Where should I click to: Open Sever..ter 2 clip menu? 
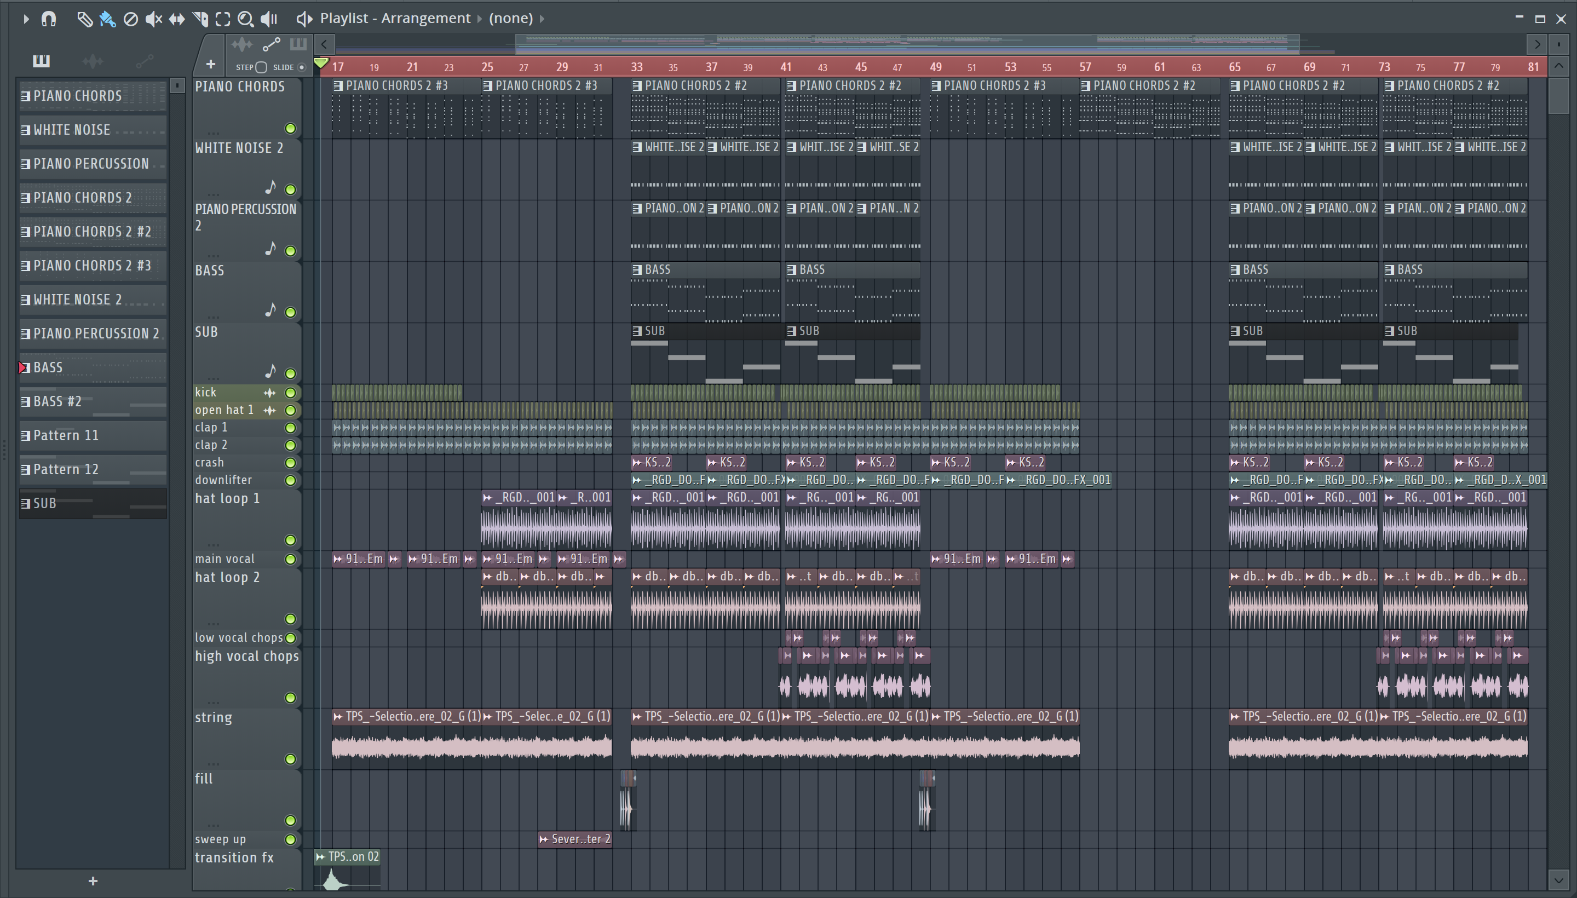pyautogui.click(x=543, y=839)
